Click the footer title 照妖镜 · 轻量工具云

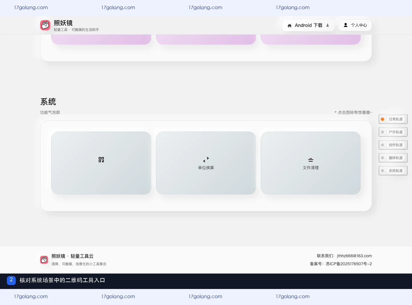pyautogui.click(x=72, y=256)
